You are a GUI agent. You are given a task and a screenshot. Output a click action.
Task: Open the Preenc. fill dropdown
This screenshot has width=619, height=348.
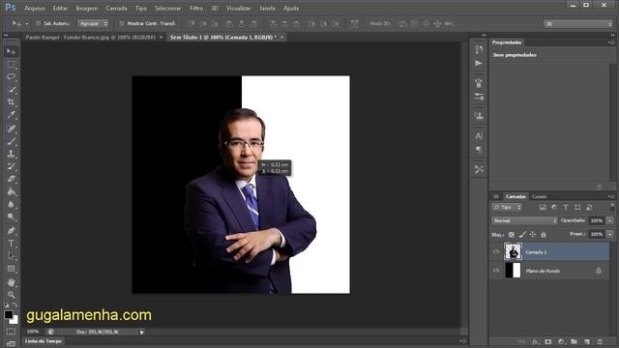pyautogui.click(x=610, y=234)
